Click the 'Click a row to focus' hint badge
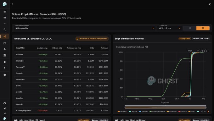The height and width of the screenshot is (121, 214). 92,39
